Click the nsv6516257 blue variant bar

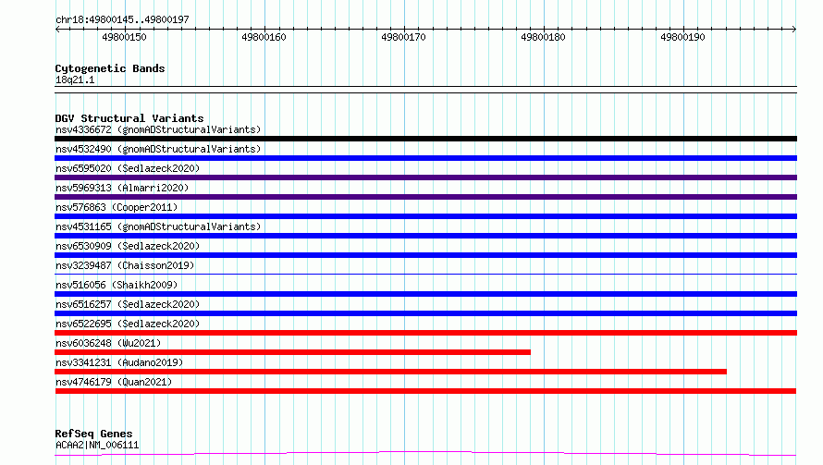(x=425, y=313)
